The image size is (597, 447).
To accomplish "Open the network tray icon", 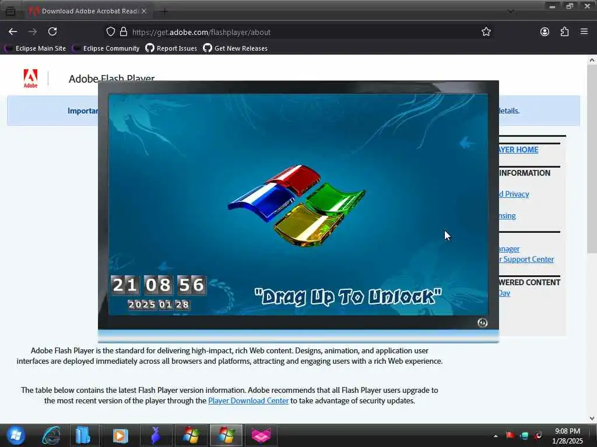I will click(x=524, y=435).
